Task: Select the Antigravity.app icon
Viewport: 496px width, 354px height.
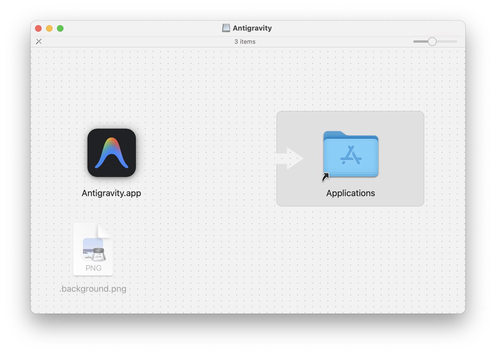Action: [x=112, y=153]
